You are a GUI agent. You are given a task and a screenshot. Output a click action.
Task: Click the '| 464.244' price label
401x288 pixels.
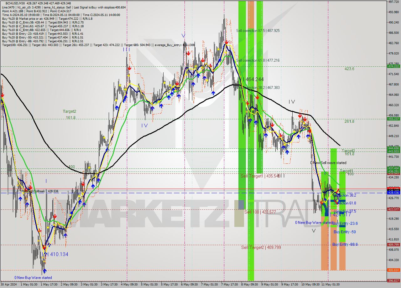click(253, 80)
